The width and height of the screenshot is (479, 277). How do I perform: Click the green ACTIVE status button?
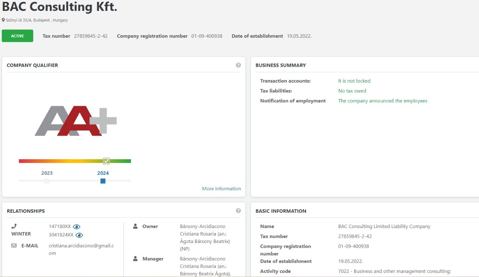(18, 36)
